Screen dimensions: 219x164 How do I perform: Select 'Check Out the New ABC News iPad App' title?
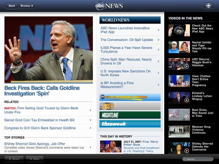202,28
